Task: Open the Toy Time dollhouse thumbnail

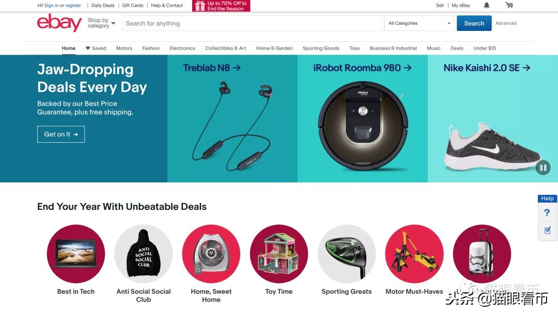Action: coord(279,253)
